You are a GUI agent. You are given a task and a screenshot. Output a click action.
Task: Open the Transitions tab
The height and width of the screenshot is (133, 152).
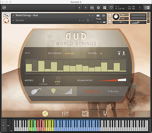pos(92,91)
